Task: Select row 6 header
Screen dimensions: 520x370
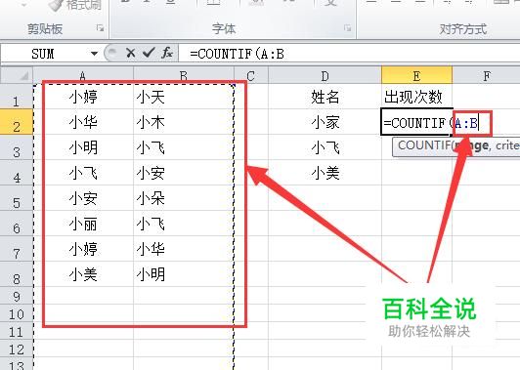Action: (17, 224)
